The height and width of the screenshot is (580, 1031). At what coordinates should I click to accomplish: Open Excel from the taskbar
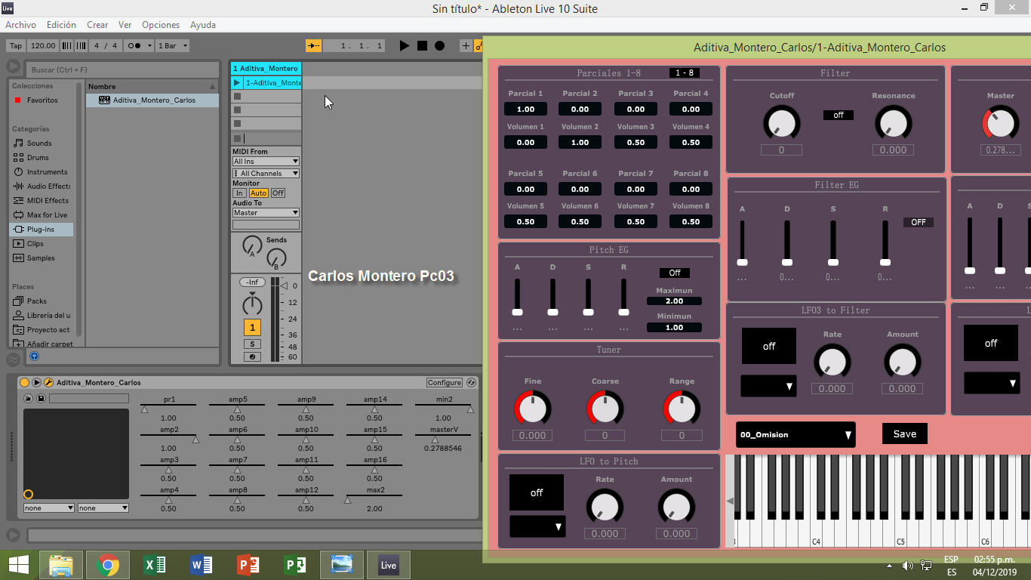pos(155,565)
